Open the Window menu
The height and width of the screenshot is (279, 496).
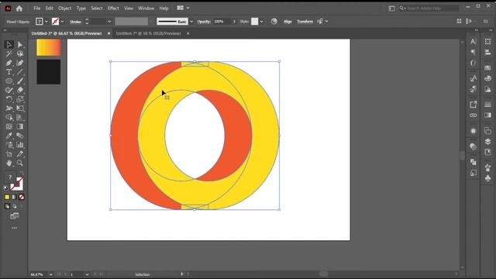[146, 9]
